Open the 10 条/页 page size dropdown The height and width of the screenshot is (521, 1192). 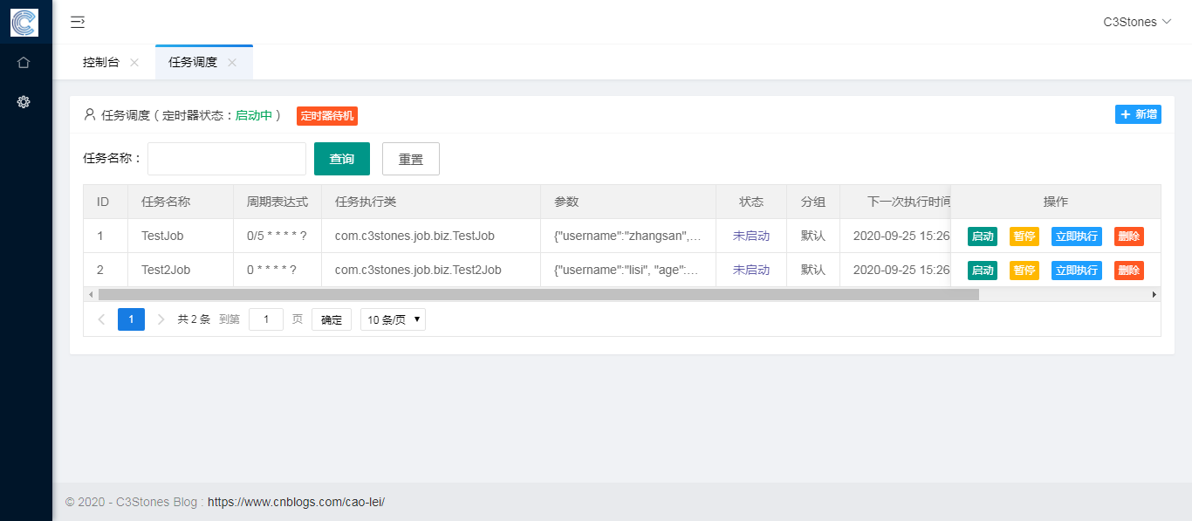(x=393, y=319)
